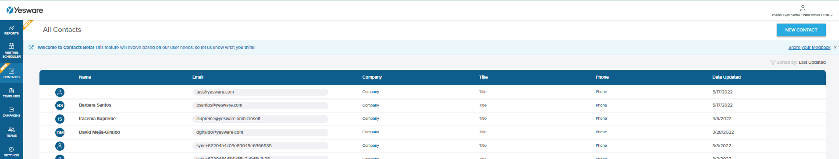The image size is (839, 159).
Task: Open the David Mejia-Giraldo contact name
Action: tap(100, 132)
